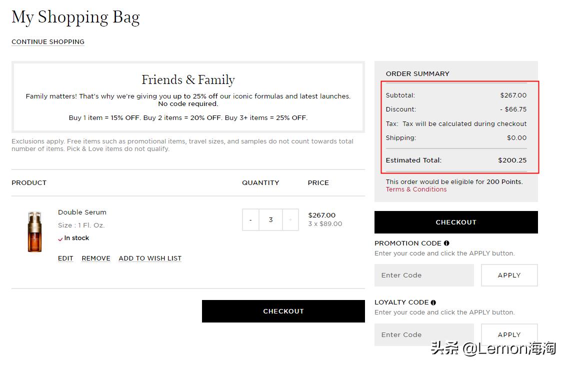The width and height of the screenshot is (567, 366).
Task: Increase quantity with the plus button
Action: tap(291, 219)
